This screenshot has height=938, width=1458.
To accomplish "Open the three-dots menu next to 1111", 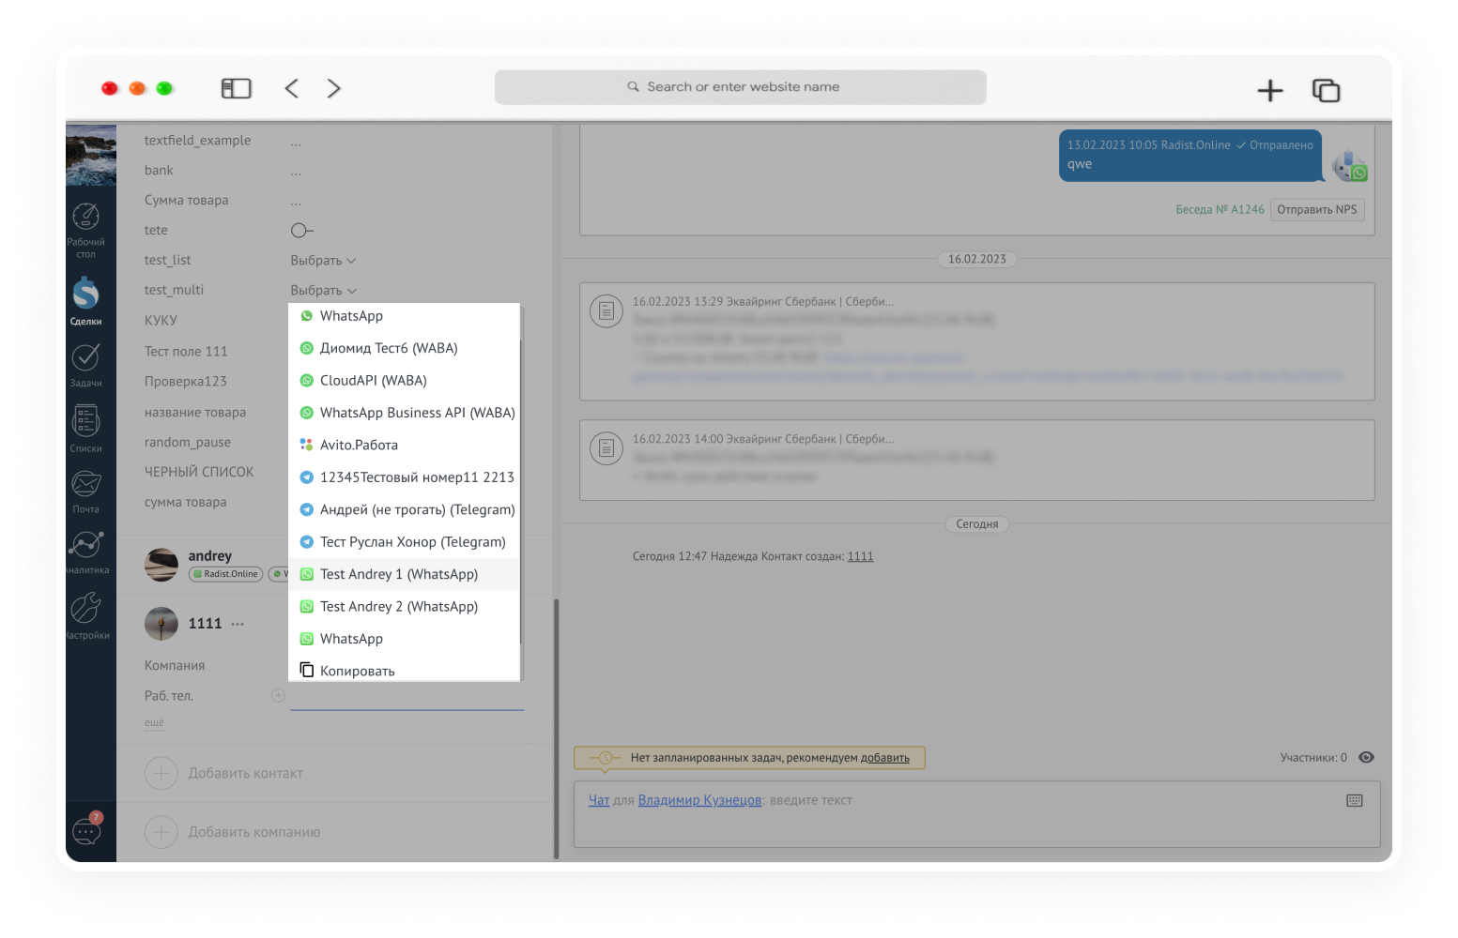I will tap(238, 624).
